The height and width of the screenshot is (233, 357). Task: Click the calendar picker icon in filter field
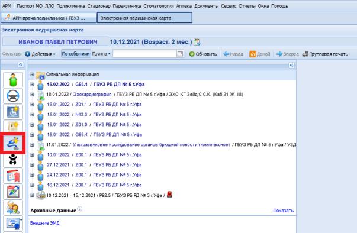[180, 54]
